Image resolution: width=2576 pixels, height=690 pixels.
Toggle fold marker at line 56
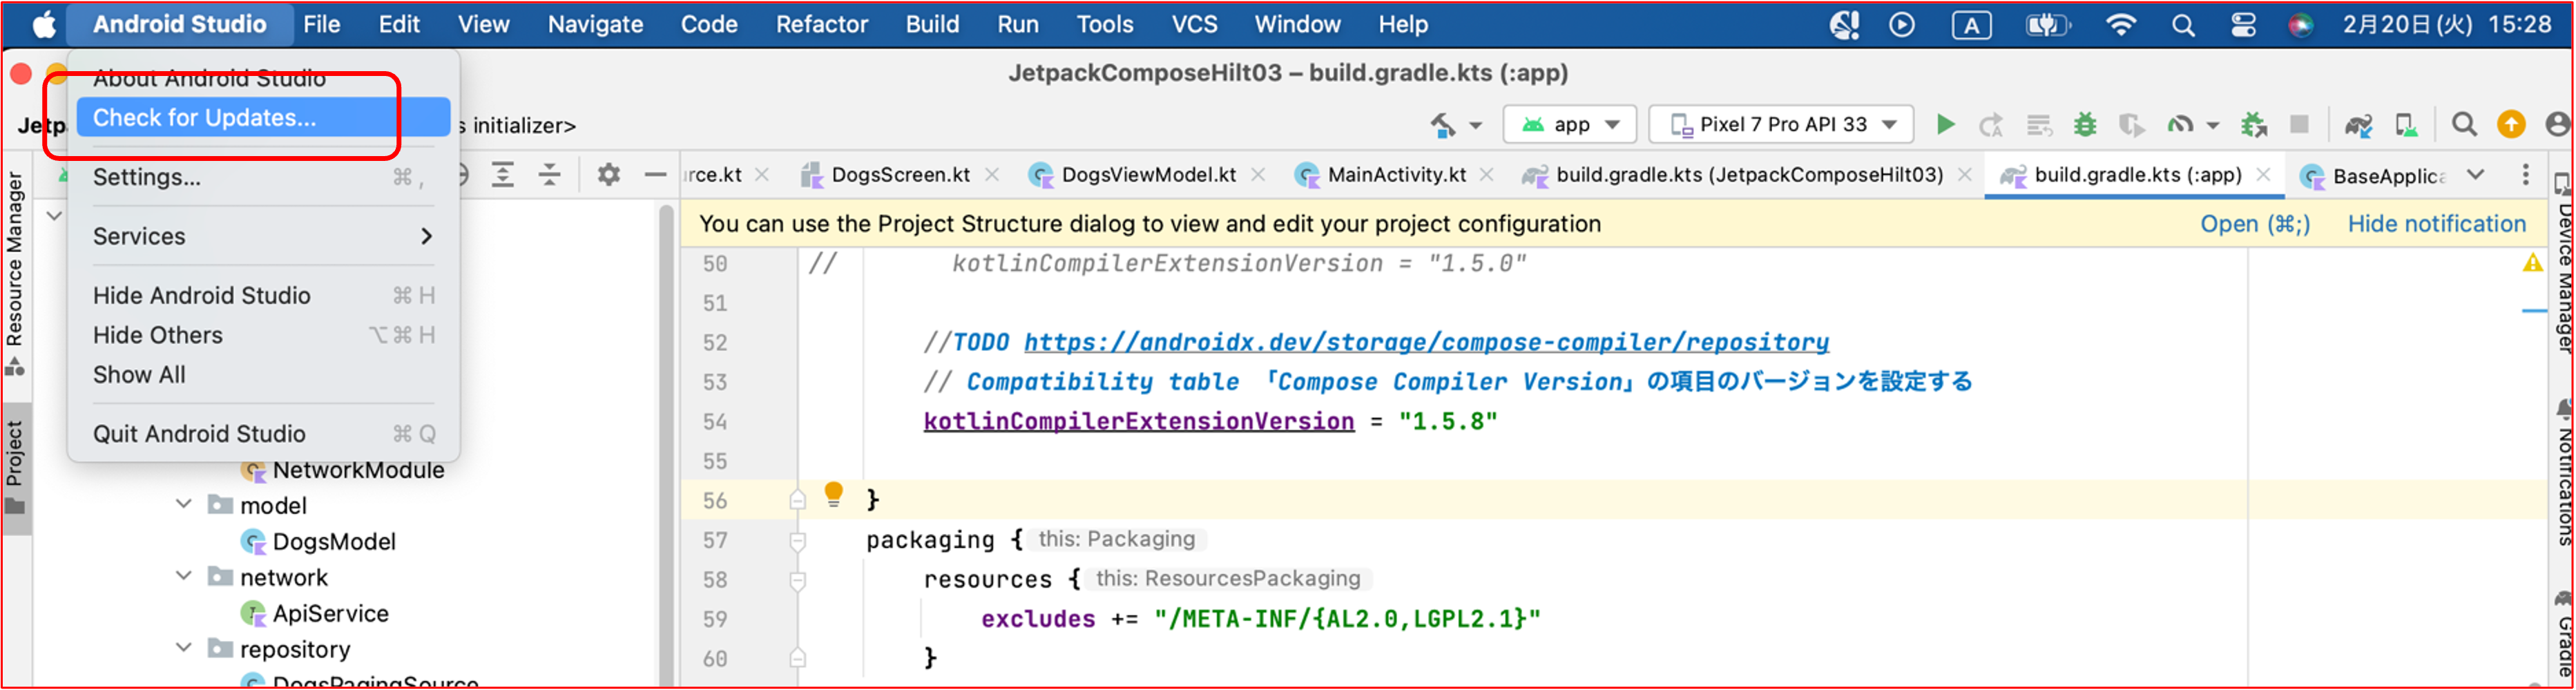(797, 500)
